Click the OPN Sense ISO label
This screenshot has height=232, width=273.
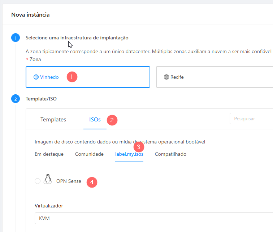(x=69, y=181)
